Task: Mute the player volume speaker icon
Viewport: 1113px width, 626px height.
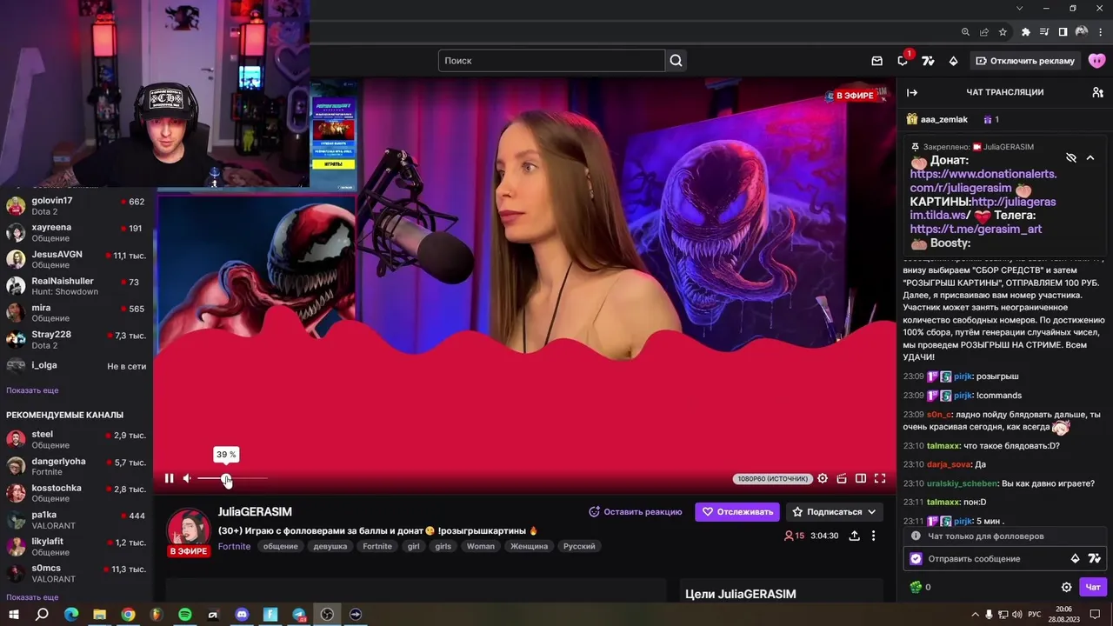Action: (x=187, y=478)
